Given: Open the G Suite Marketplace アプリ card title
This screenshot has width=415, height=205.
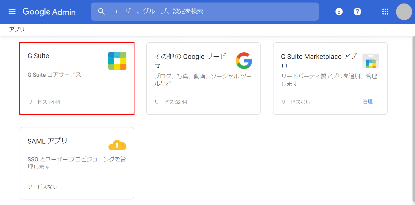Looking at the screenshot, I should pyautogui.click(x=319, y=61).
